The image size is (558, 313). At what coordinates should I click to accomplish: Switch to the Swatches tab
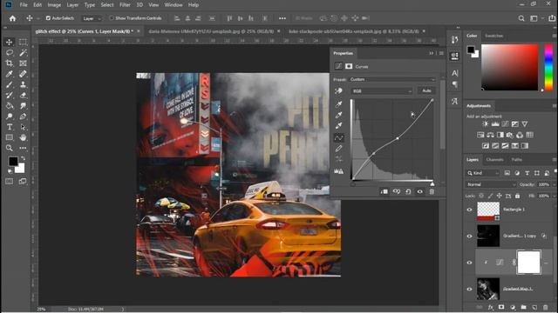[494, 36]
